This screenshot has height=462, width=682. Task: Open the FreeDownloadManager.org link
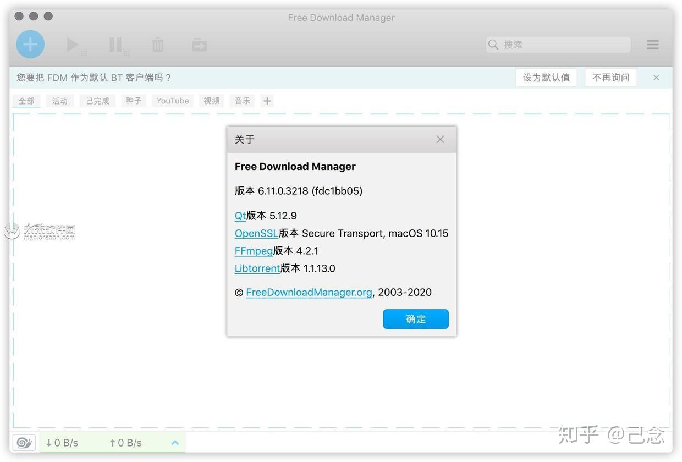click(309, 292)
